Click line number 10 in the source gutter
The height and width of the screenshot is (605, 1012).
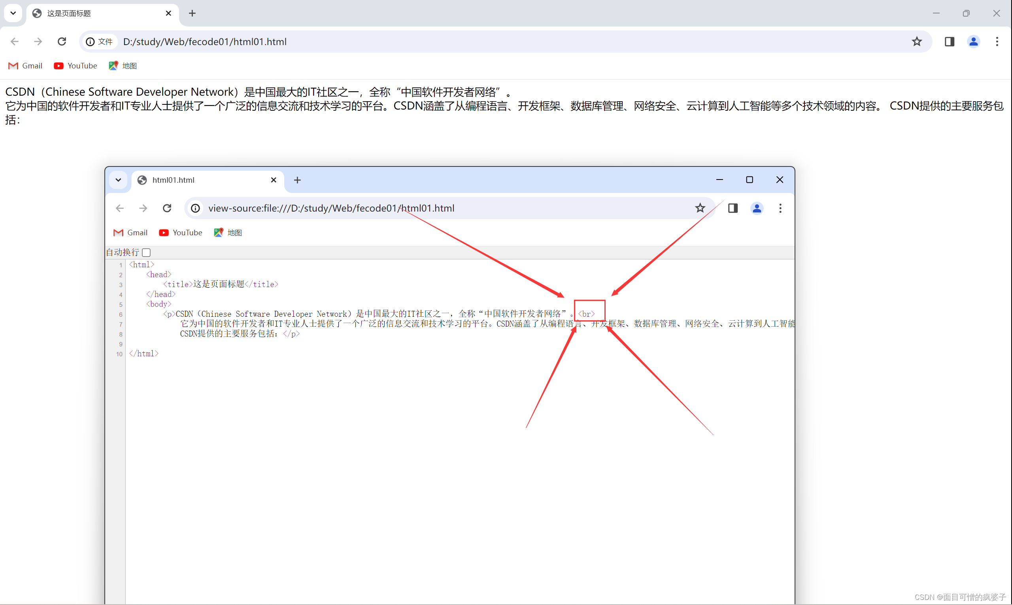click(x=119, y=354)
